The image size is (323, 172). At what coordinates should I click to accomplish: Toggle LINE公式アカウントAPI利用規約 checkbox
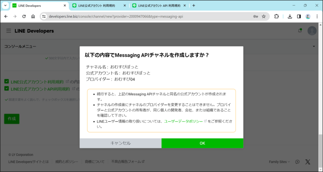(6, 89)
